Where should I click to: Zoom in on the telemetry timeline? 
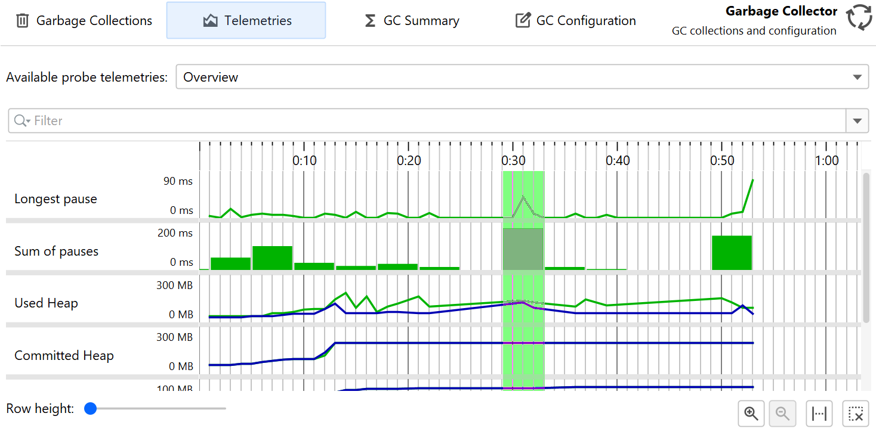[751, 414]
